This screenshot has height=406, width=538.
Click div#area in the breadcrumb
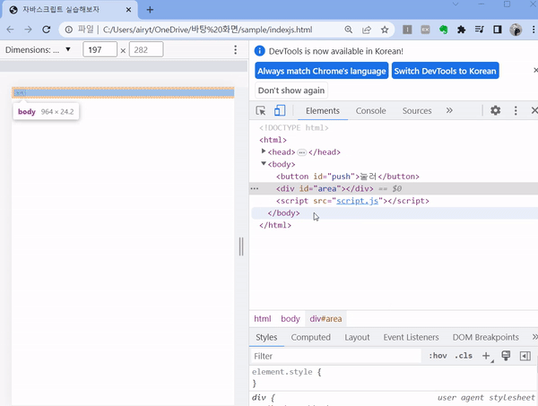point(325,319)
